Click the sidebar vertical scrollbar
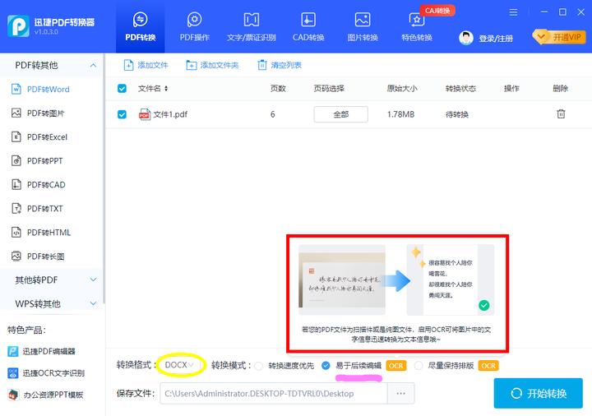Viewport: 592px width, 416px height. (104, 178)
